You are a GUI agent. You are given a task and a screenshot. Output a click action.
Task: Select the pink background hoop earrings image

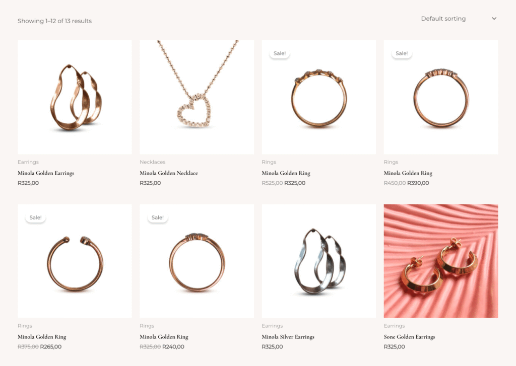441,261
